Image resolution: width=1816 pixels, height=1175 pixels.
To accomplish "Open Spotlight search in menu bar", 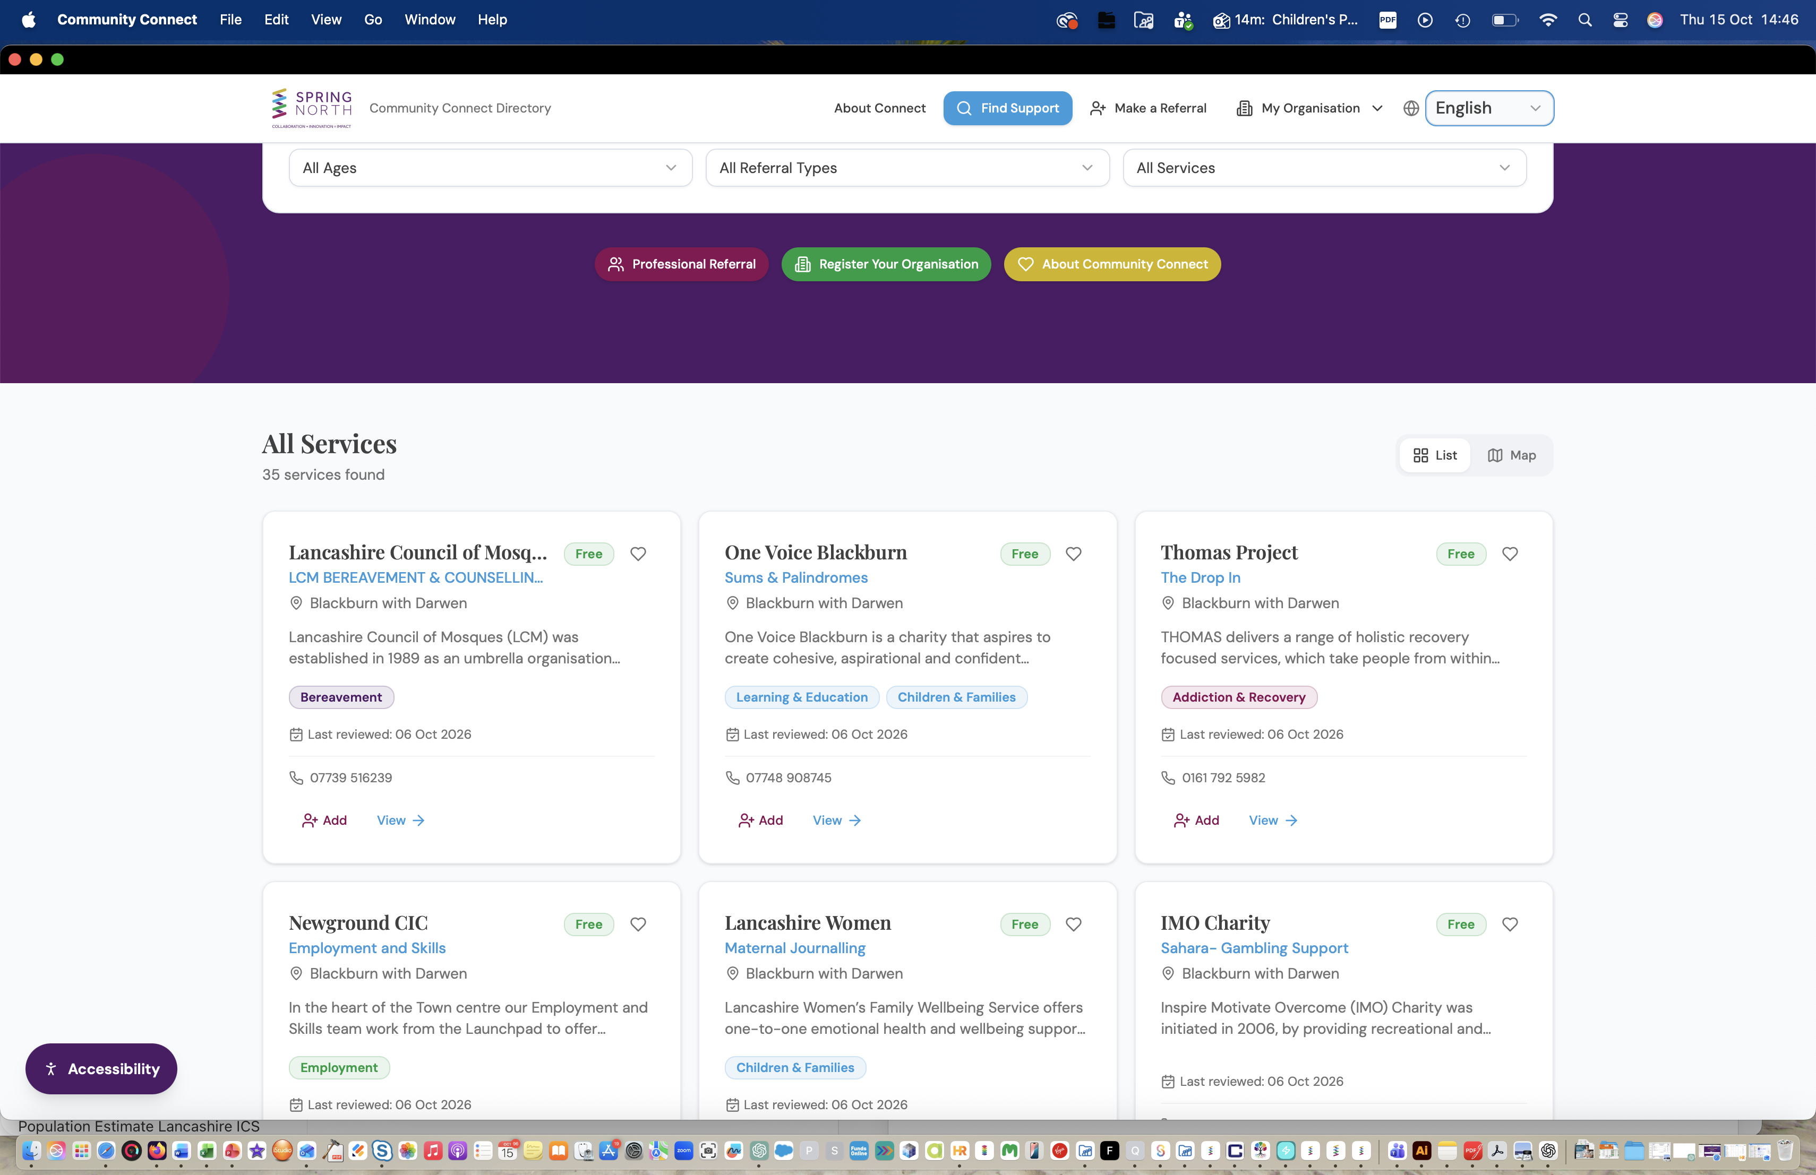I will [1585, 20].
